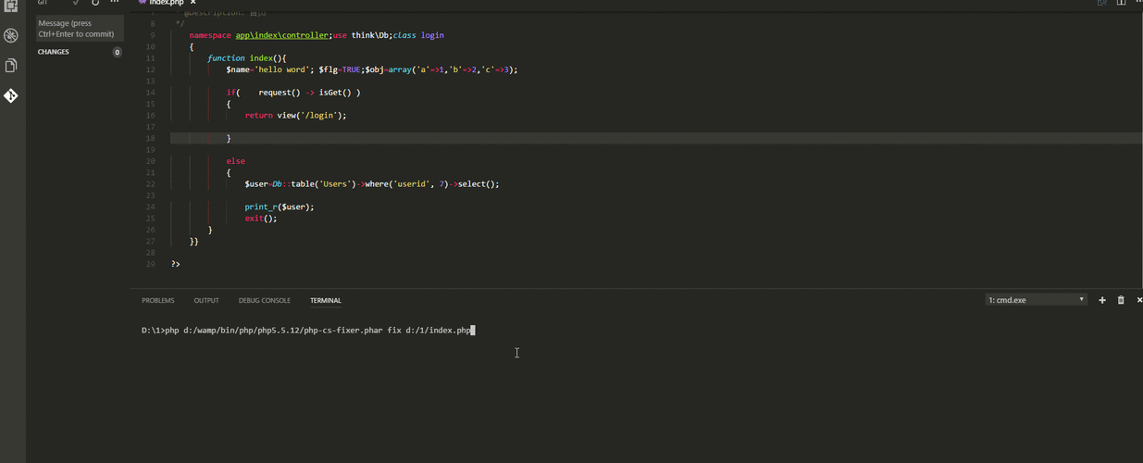The height and width of the screenshot is (463, 1143).
Task: Select the Source Control git icon
Action: click(x=11, y=95)
